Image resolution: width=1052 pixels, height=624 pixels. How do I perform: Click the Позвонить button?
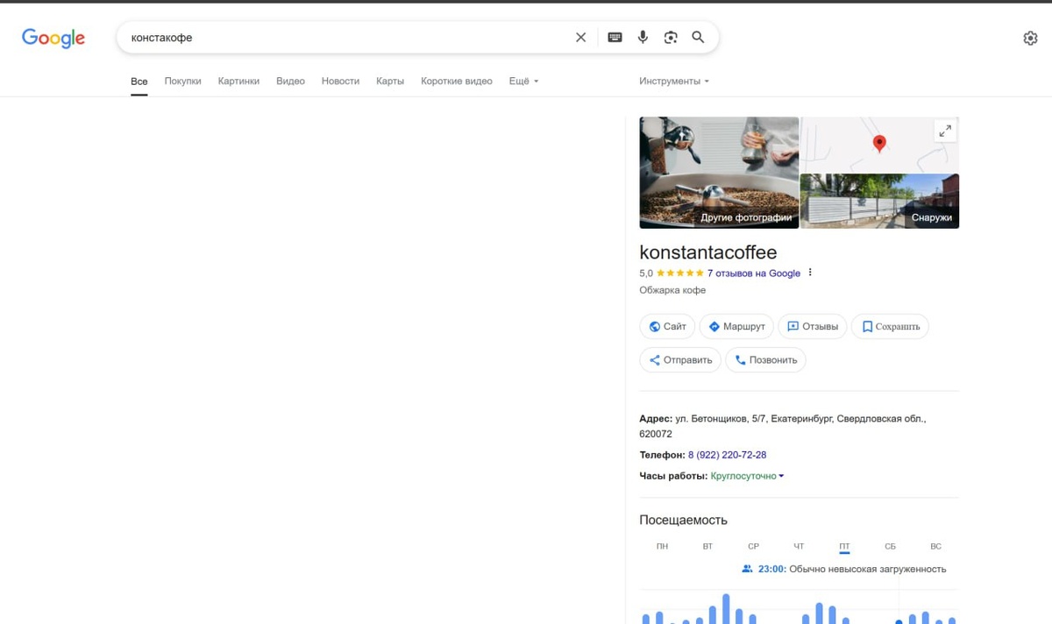pos(765,359)
